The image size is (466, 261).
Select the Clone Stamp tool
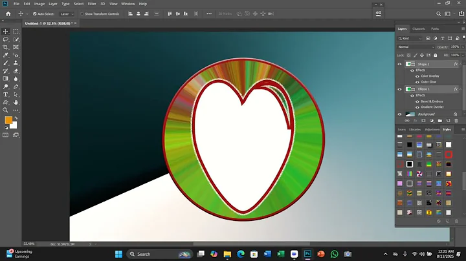tap(16, 63)
